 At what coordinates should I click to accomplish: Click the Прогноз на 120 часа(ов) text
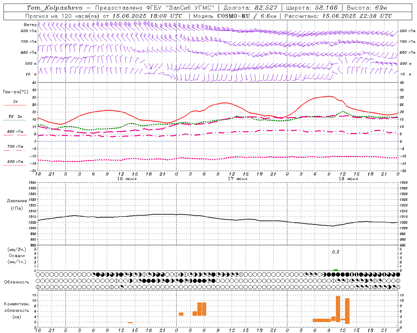point(63,16)
